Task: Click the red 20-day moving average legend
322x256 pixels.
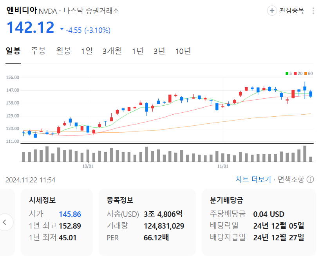Action: pos(298,74)
